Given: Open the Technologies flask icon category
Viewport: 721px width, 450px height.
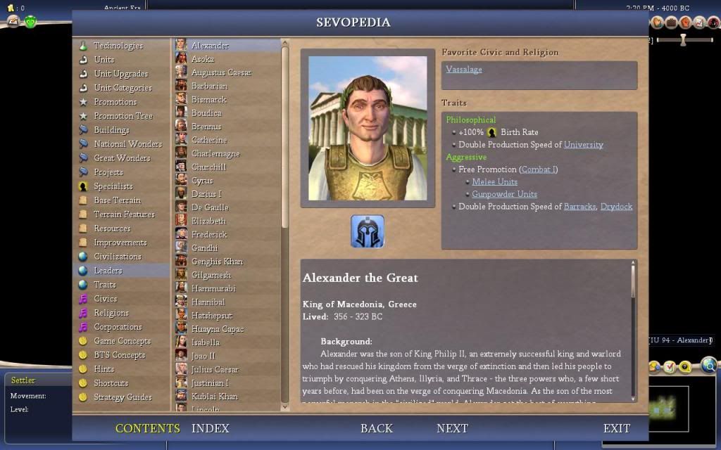Looking at the screenshot, I should click(83, 46).
